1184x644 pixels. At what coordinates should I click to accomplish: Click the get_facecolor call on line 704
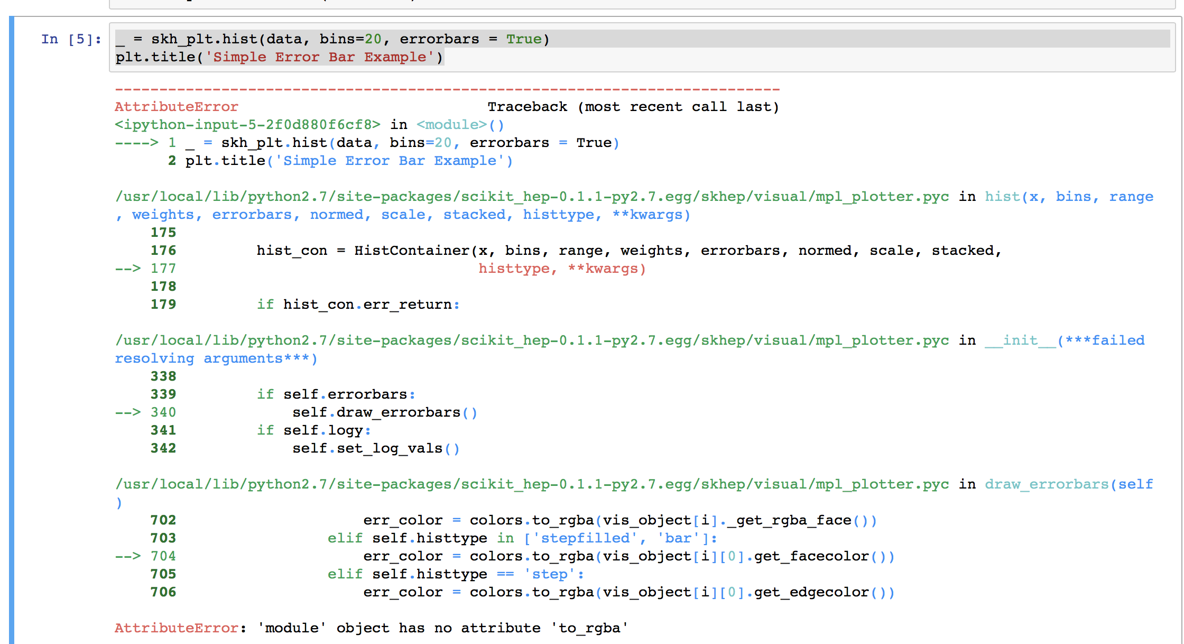(811, 556)
